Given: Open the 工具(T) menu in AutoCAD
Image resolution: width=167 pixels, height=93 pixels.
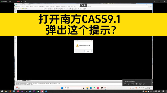Looking at the screenshot, I should click(x=23, y=7).
